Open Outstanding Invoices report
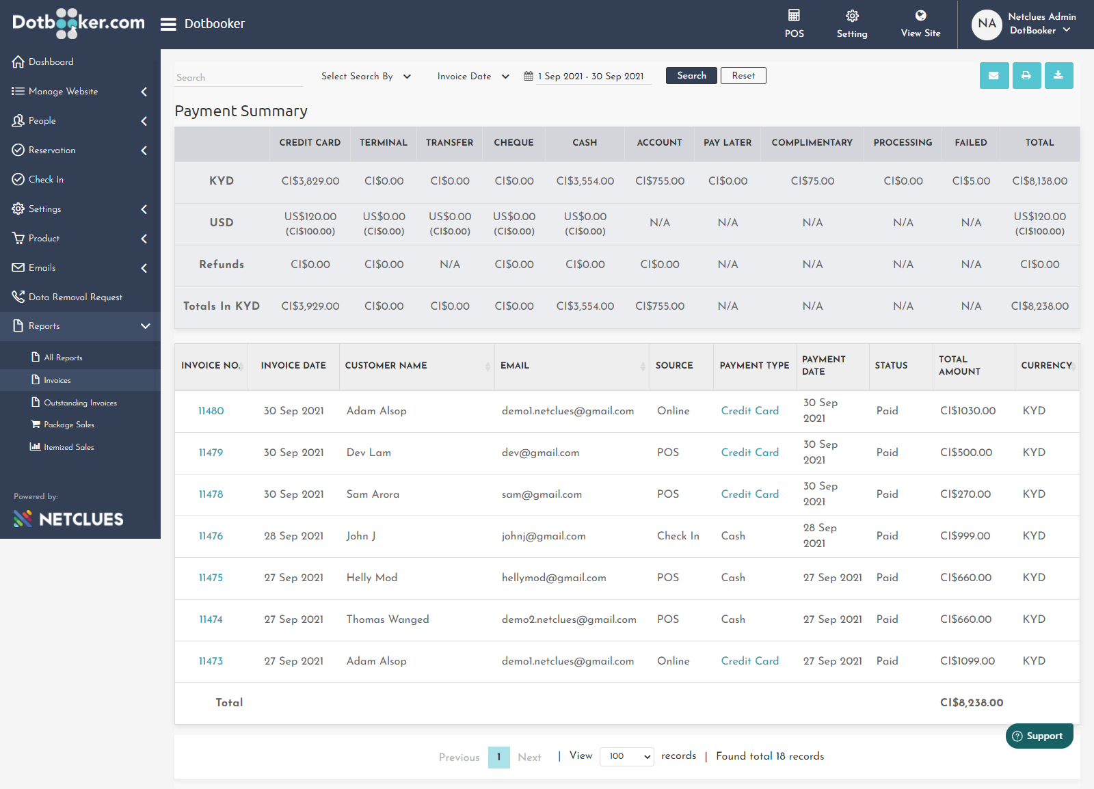The width and height of the screenshot is (1094, 789). (80, 403)
